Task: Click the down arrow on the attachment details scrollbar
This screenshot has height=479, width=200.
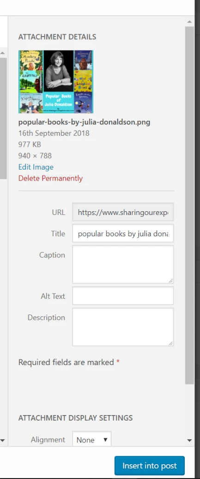Action: [x=189, y=441]
